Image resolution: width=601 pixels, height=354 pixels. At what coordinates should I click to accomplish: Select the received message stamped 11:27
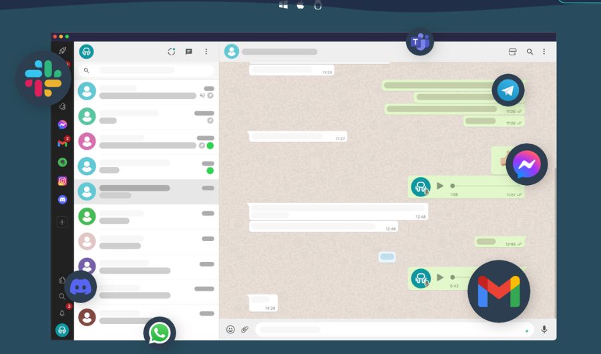coord(298,136)
